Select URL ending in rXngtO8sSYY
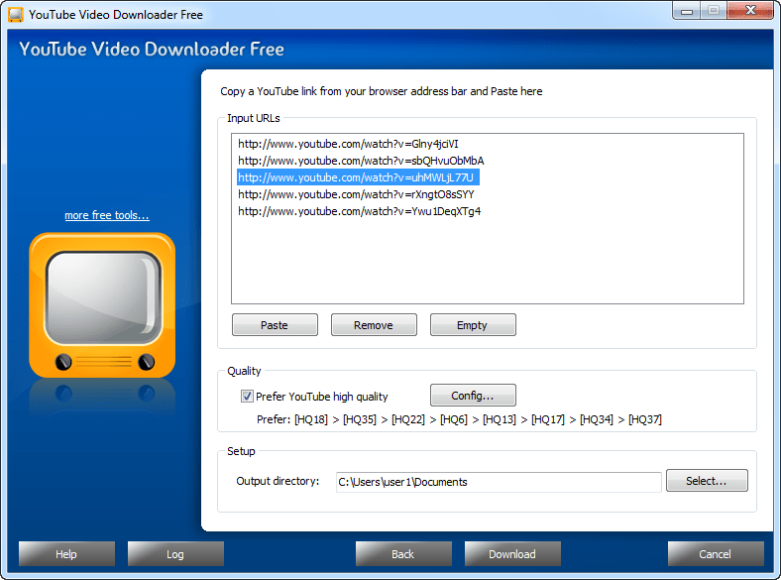The width and height of the screenshot is (781, 580). pyautogui.click(x=356, y=194)
